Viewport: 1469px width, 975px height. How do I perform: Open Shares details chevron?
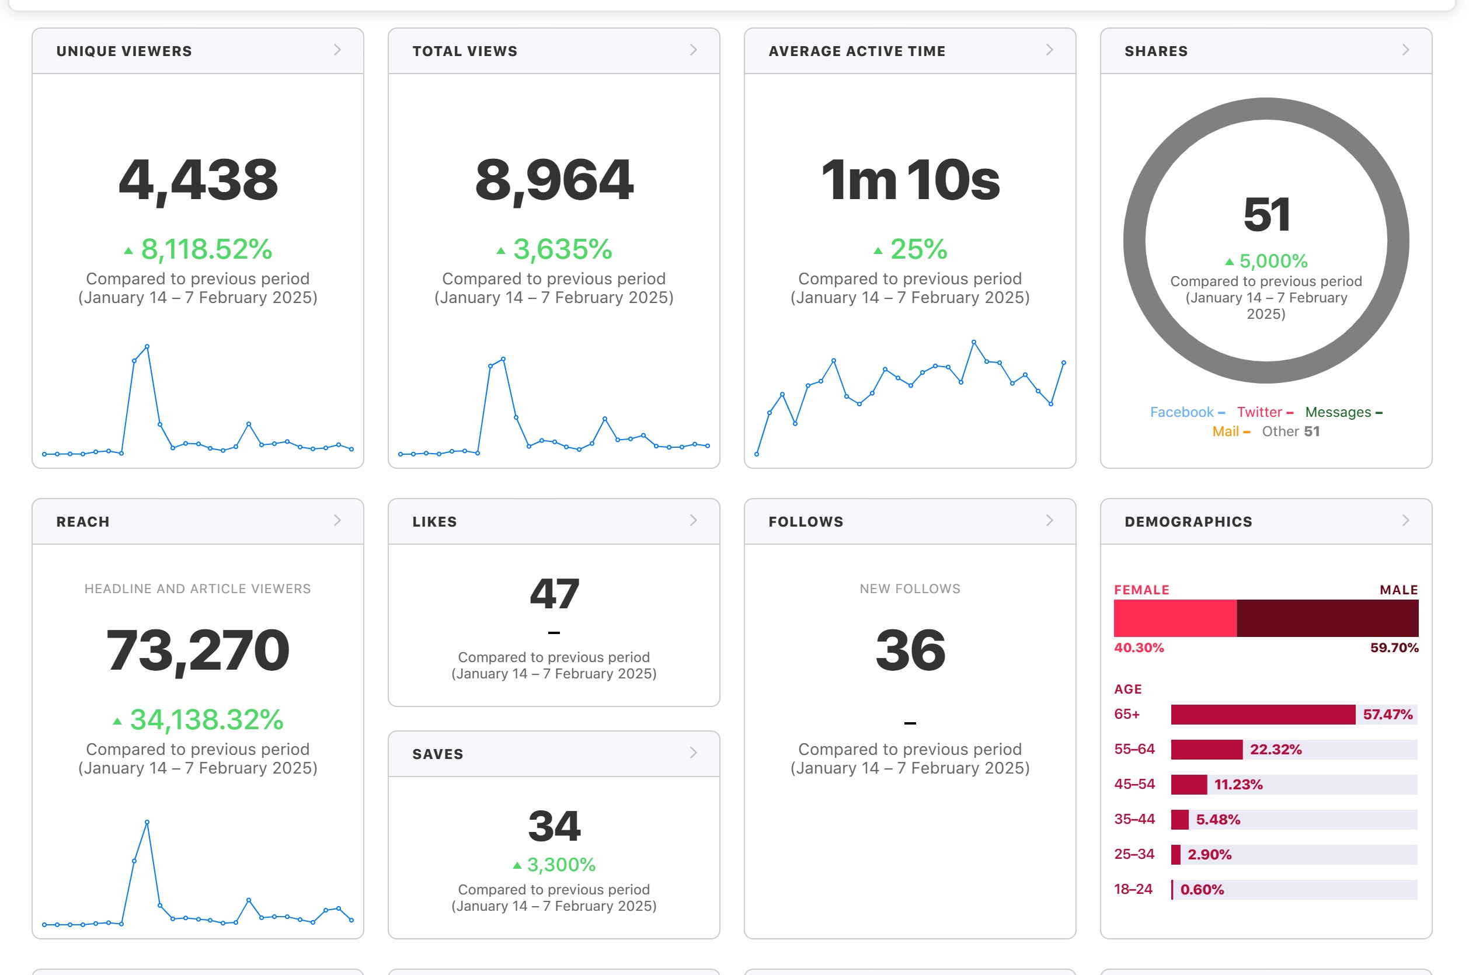[x=1406, y=50]
